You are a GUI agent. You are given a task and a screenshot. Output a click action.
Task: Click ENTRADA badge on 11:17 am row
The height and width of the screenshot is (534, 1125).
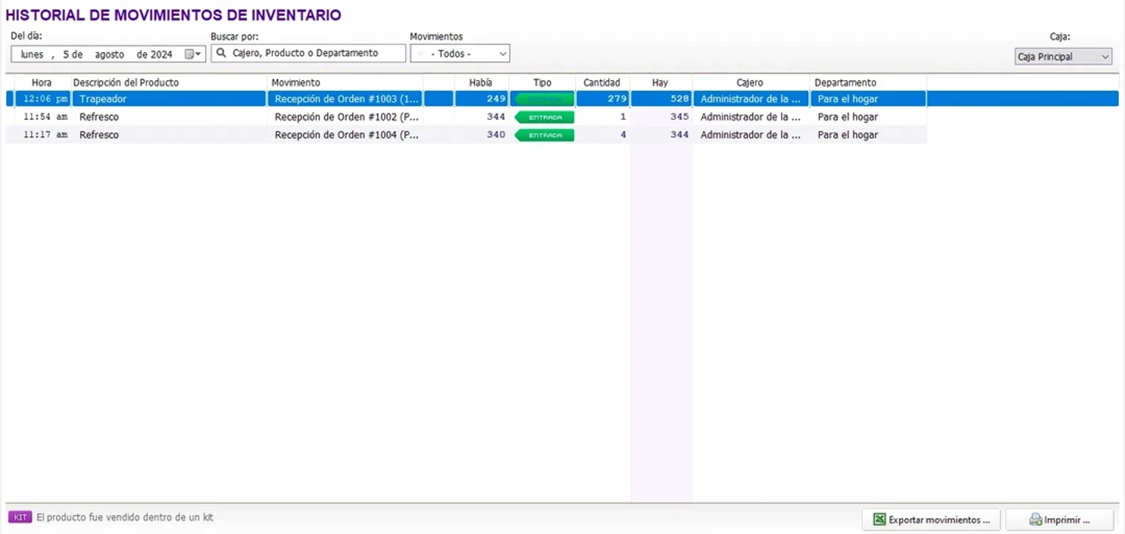(545, 136)
